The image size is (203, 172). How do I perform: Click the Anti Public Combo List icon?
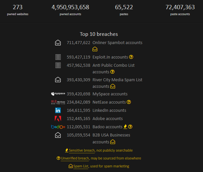pyautogui.click(x=58, y=65)
